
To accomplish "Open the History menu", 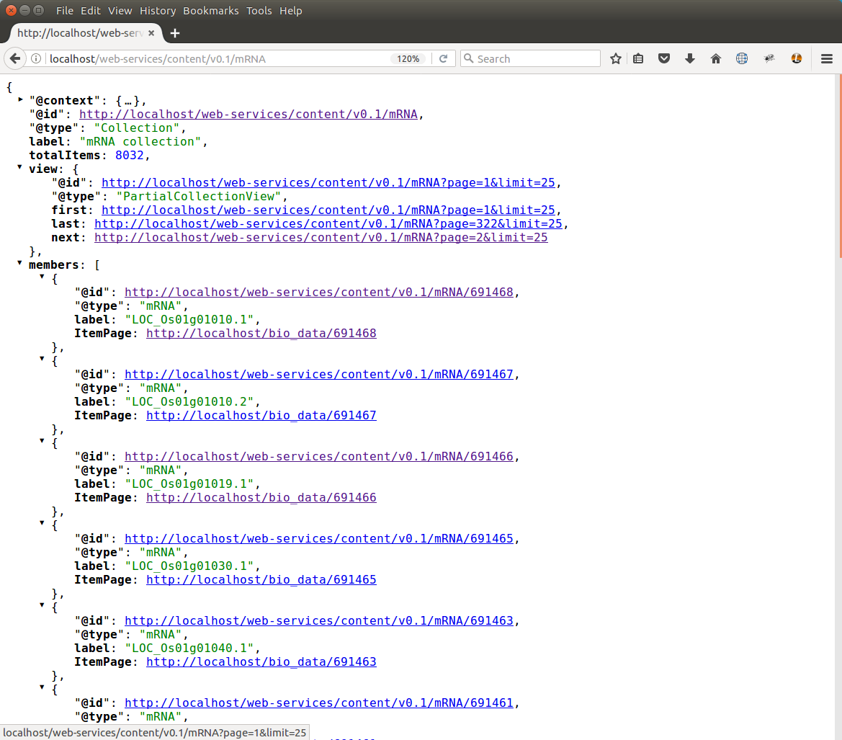I will (x=158, y=11).
